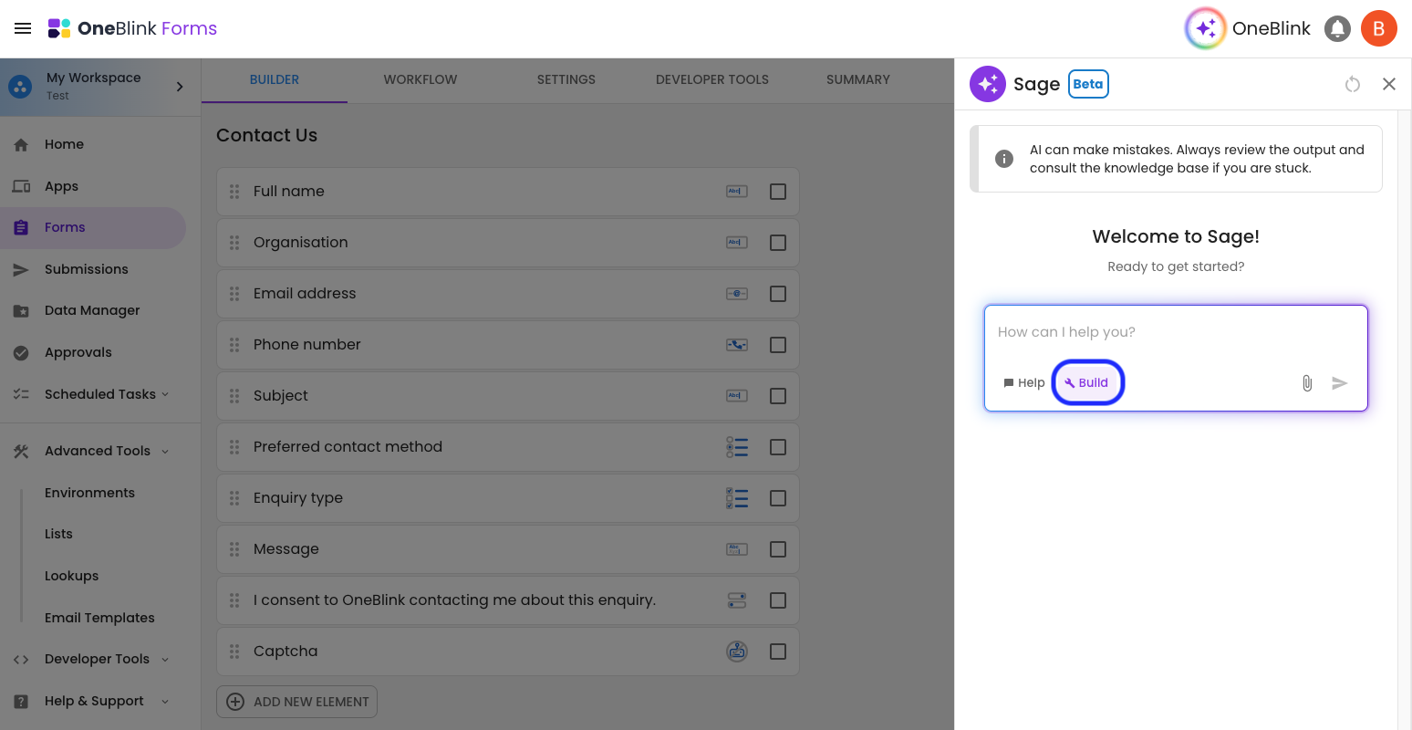Image resolution: width=1412 pixels, height=730 pixels.
Task: Tick the Phone number checkbox
Action: [778, 345]
